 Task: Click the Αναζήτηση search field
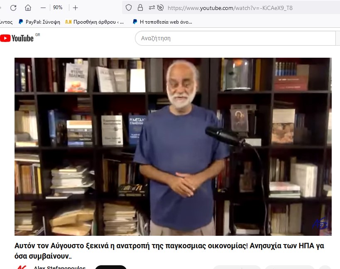coord(235,38)
